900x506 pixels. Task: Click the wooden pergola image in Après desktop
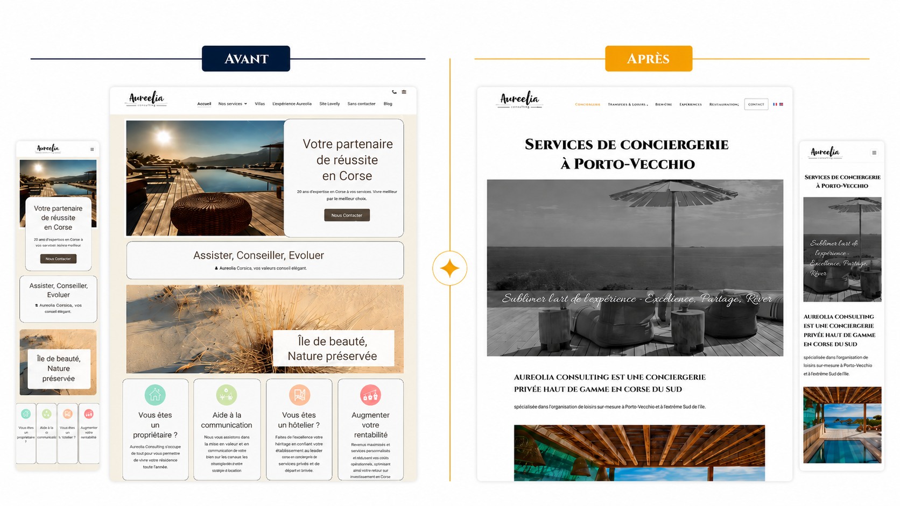pos(639,453)
